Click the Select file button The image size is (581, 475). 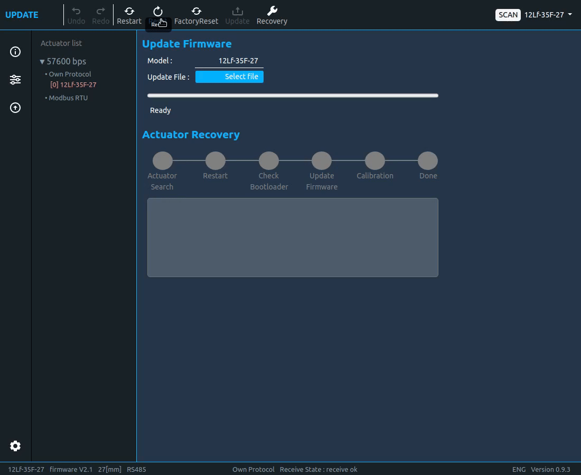click(229, 77)
